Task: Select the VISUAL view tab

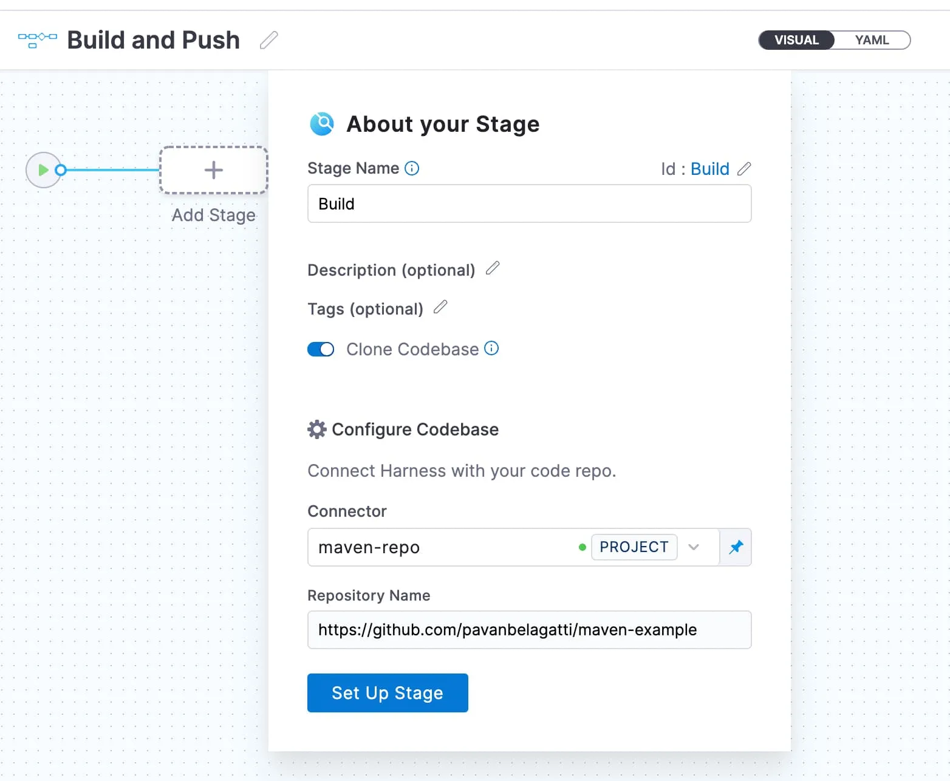Action: click(796, 40)
